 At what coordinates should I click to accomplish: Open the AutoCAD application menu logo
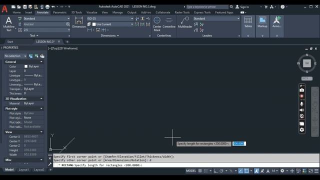4,9
